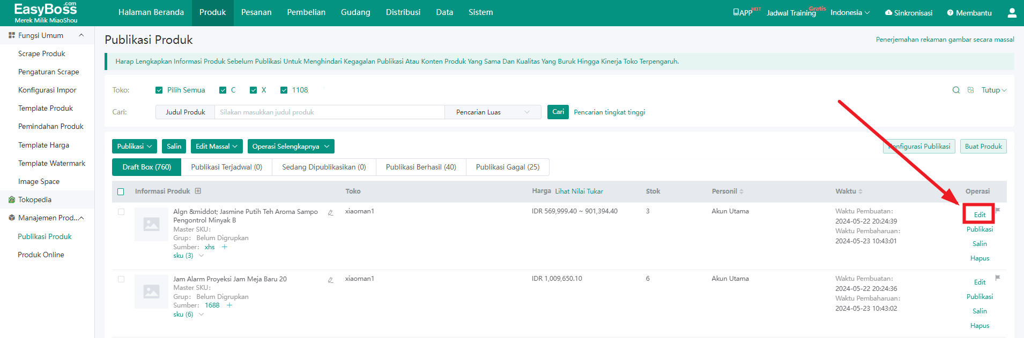Switch to Publikasi Berhasil (40) tab

pyautogui.click(x=421, y=167)
